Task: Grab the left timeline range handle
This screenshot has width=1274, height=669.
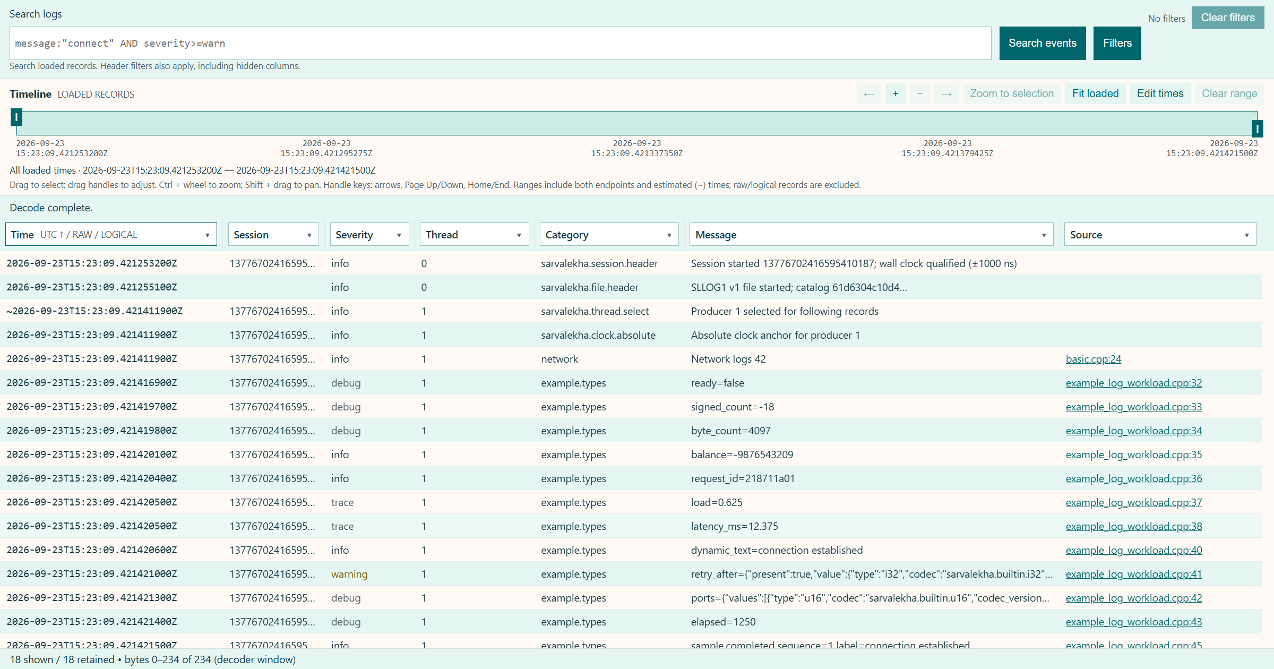Action: [x=16, y=117]
